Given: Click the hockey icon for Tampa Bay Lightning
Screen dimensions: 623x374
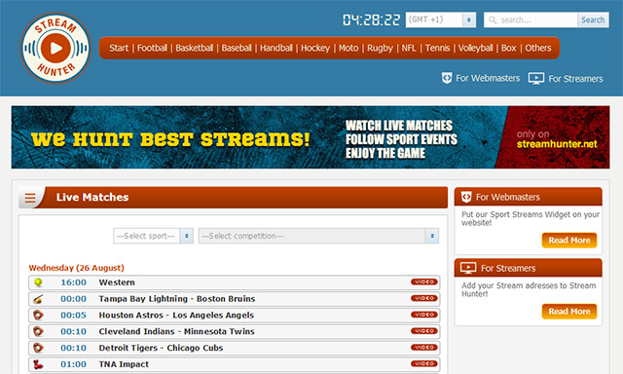Looking at the screenshot, I should pos(38,299).
